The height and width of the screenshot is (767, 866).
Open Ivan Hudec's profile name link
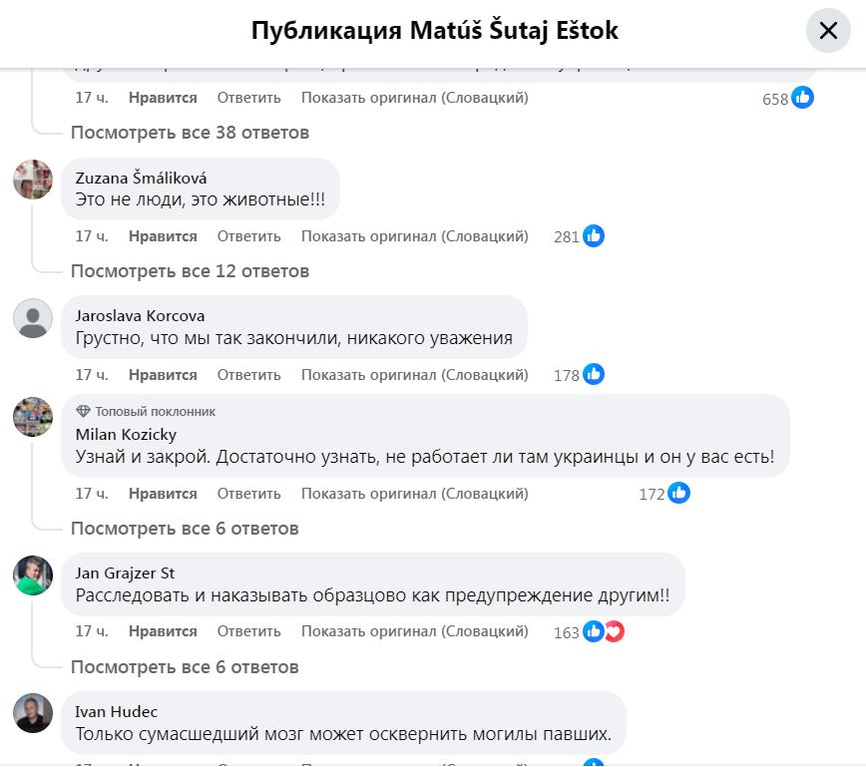117,711
